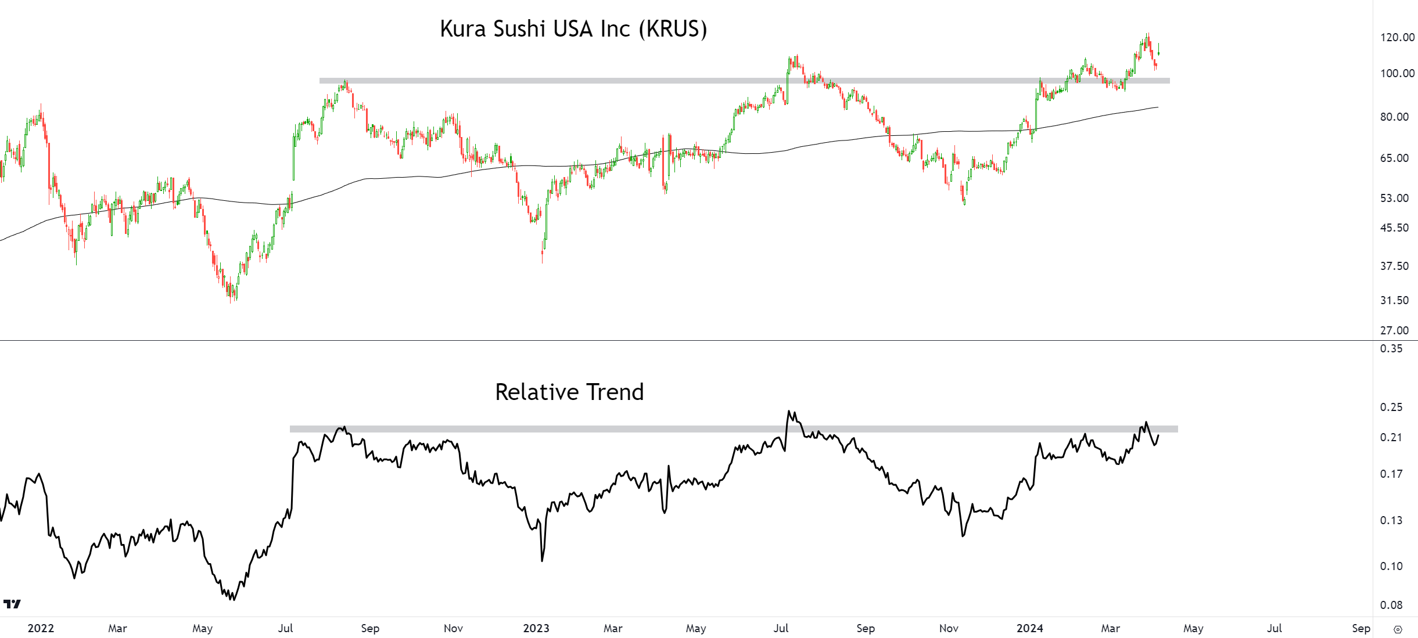Viewport: 1418px width, 638px height.
Task: Click the Nov label just before 2024
Action: [949, 628]
